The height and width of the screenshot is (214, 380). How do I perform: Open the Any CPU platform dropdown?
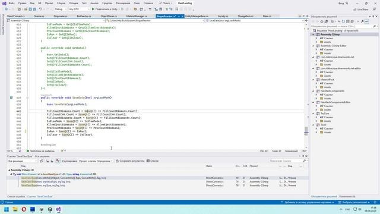point(79,10)
